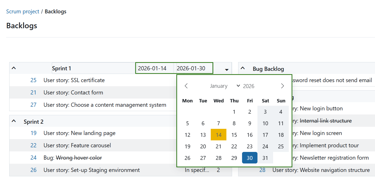
Task: Collapse the Sprint 2 section
Action: click(x=14, y=121)
